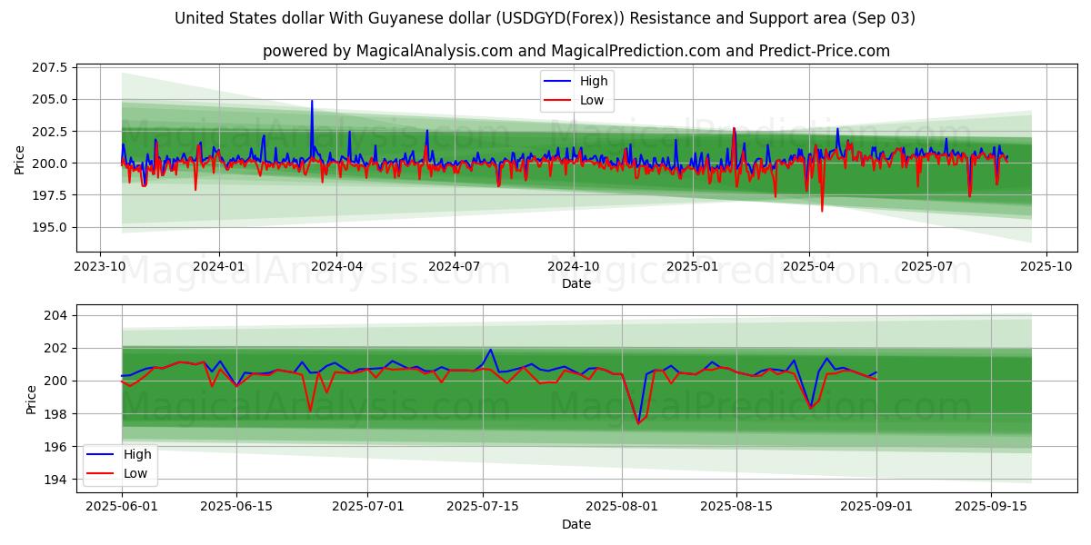The width and height of the screenshot is (1091, 545).
Task: Click the 2024-07 x-axis date label
Action: tap(454, 267)
